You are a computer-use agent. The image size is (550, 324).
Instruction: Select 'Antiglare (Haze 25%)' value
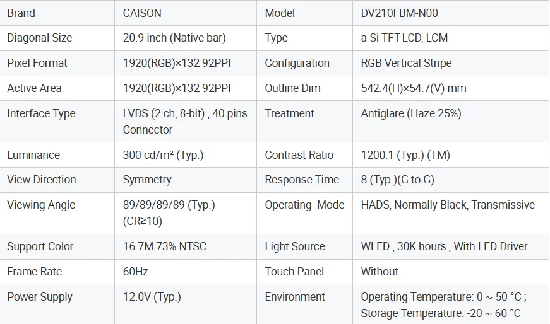[411, 113]
